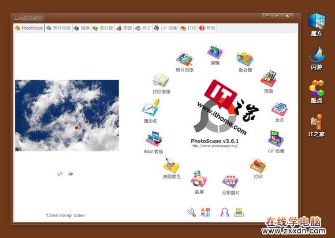Screen dimensions: 335x238
Task: Switch to the 页面 tab
Action: click(x=124, y=28)
